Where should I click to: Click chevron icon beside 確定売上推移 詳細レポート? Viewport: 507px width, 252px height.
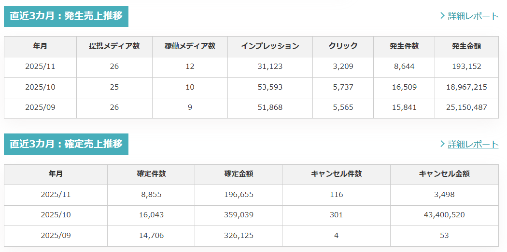pyautogui.click(x=442, y=144)
